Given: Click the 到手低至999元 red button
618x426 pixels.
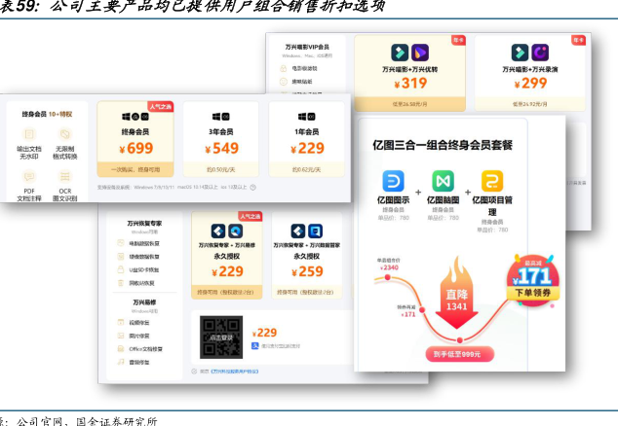Looking at the screenshot, I should click(x=459, y=354).
